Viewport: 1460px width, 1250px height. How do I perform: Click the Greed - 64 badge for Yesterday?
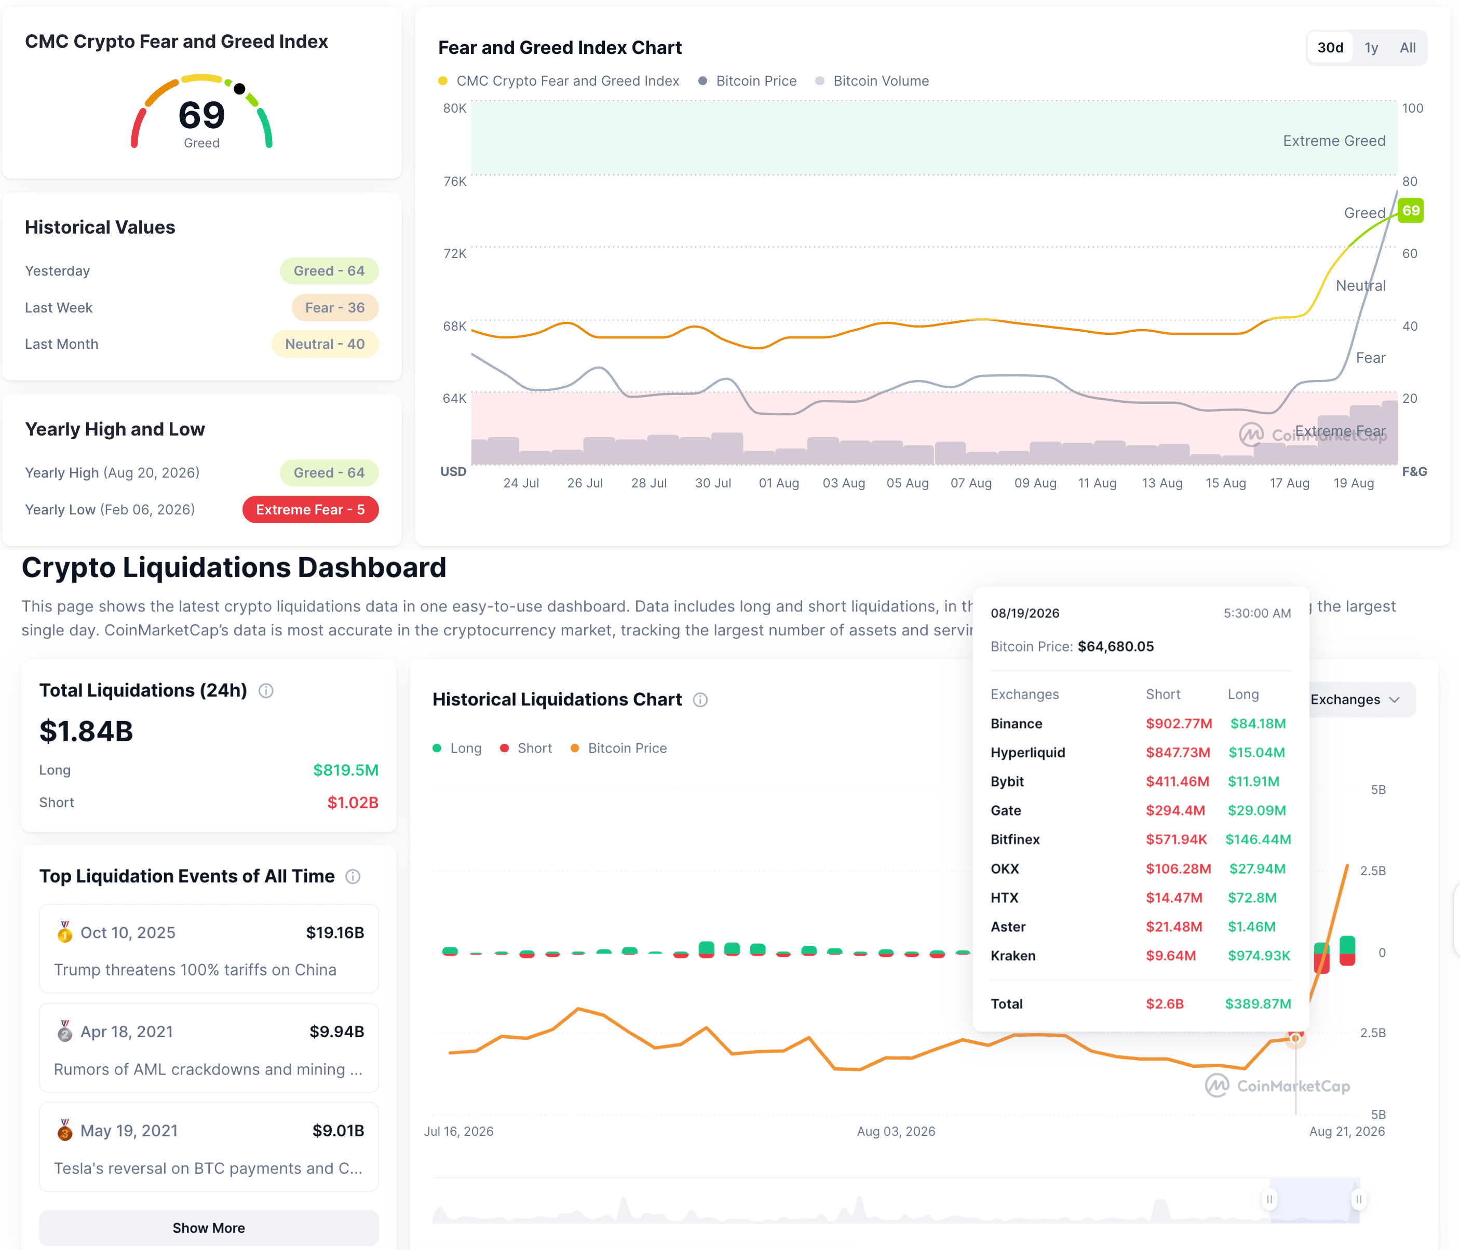point(329,271)
